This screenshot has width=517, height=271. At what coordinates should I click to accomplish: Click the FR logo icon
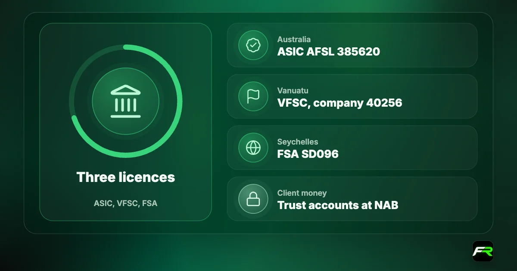click(483, 251)
